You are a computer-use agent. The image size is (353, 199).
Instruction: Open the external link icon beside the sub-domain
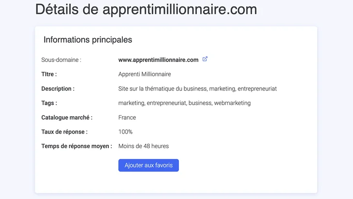205,59
